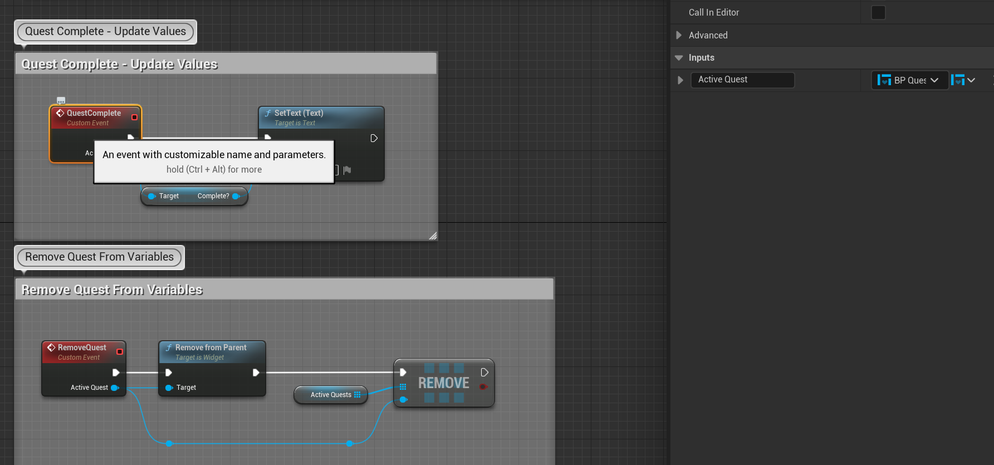Click the QuestComplete node's red delegate pin
The image size is (994, 465).
click(x=134, y=117)
